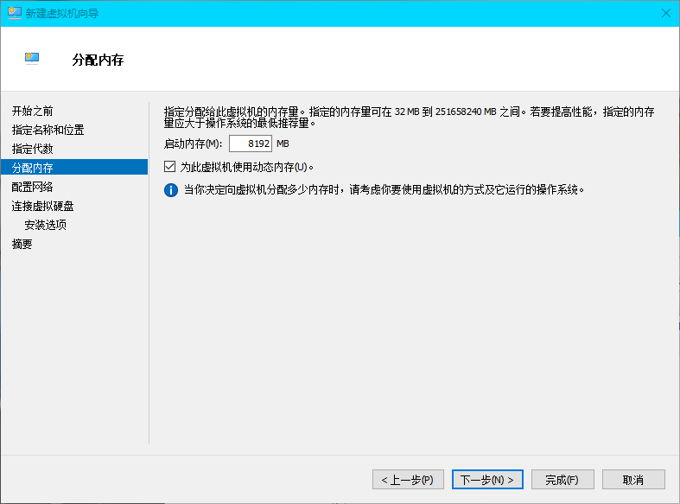
Task: Jump to 配置网络 step
Action: pos(33,187)
